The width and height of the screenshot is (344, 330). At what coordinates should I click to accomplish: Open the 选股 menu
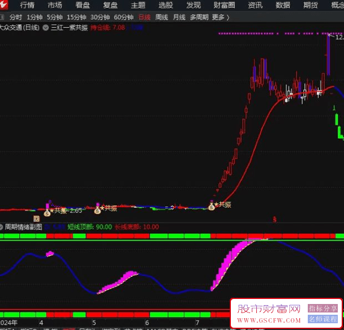pos(166,5)
